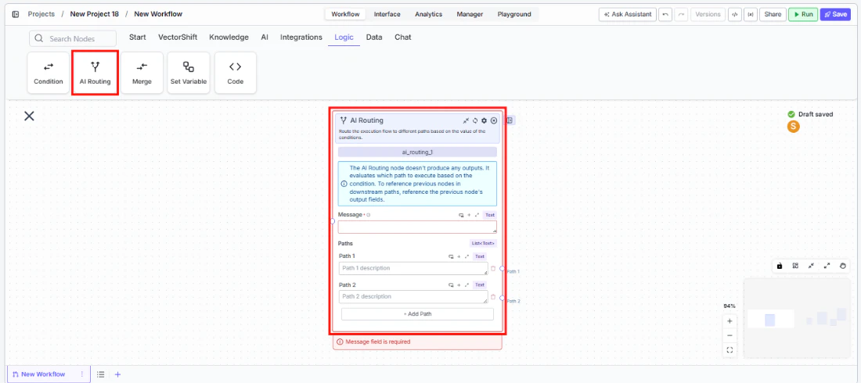Add a new workflow tab with plus
The height and width of the screenshot is (383, 861).
pos(117,374)
